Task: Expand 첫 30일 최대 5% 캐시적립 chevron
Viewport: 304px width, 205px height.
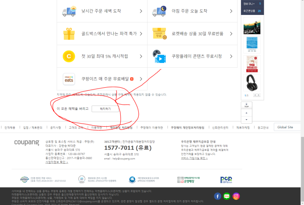Action: pyautogui.click(x=141, y=56)
